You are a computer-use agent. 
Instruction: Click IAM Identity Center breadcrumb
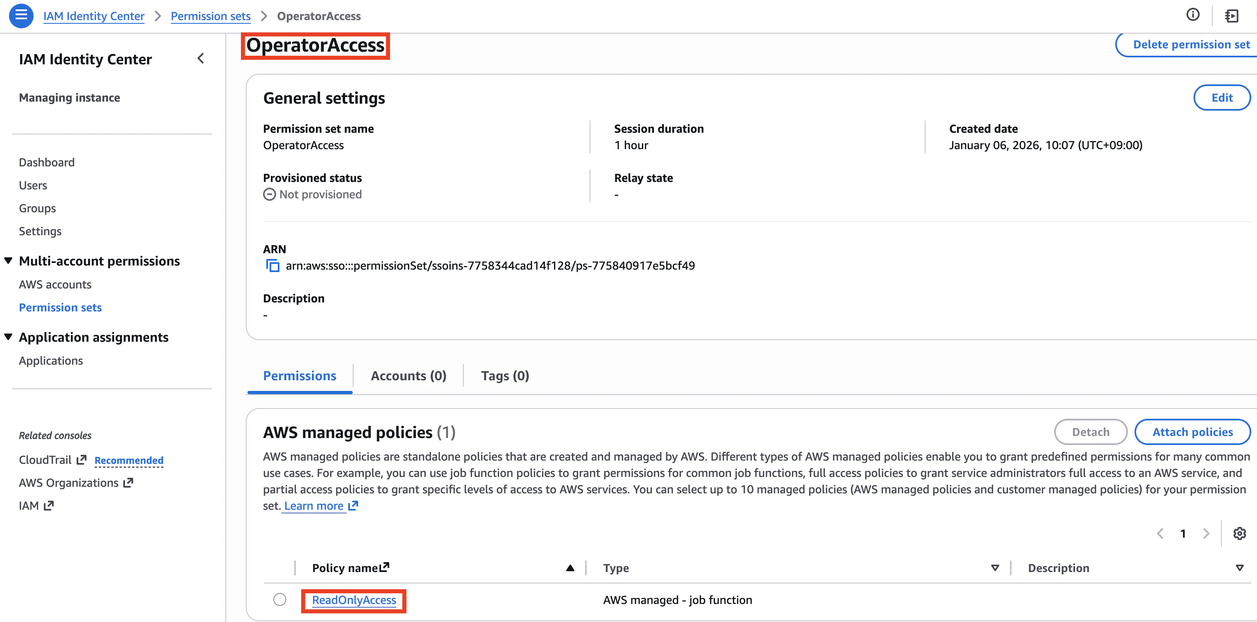tap(94, 16)
